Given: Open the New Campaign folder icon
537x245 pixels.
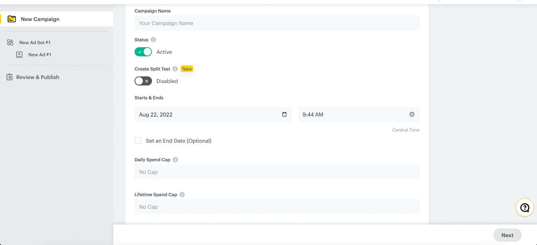Looking at the screenshot, I should [x=12, y=19].
